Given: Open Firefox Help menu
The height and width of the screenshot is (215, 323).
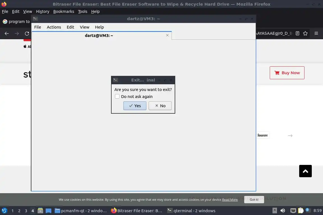Looking at the screenshot, I should pos(95,11).
